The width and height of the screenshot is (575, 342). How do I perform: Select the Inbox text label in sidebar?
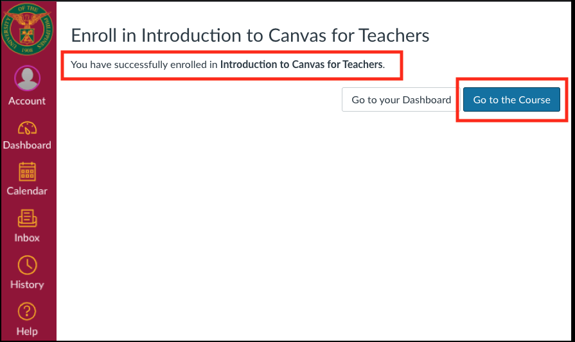pos(27,237)
